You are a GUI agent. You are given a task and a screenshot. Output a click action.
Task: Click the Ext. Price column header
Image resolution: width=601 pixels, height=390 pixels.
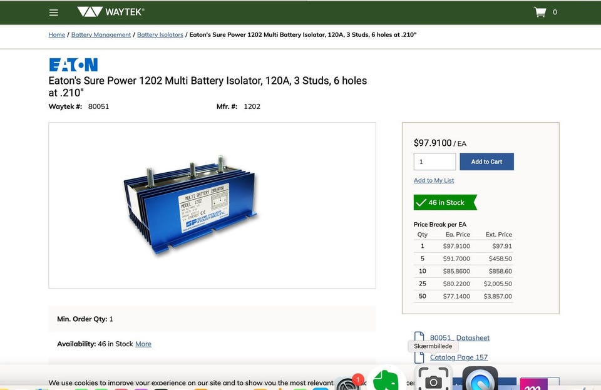(x=499, y=235)
